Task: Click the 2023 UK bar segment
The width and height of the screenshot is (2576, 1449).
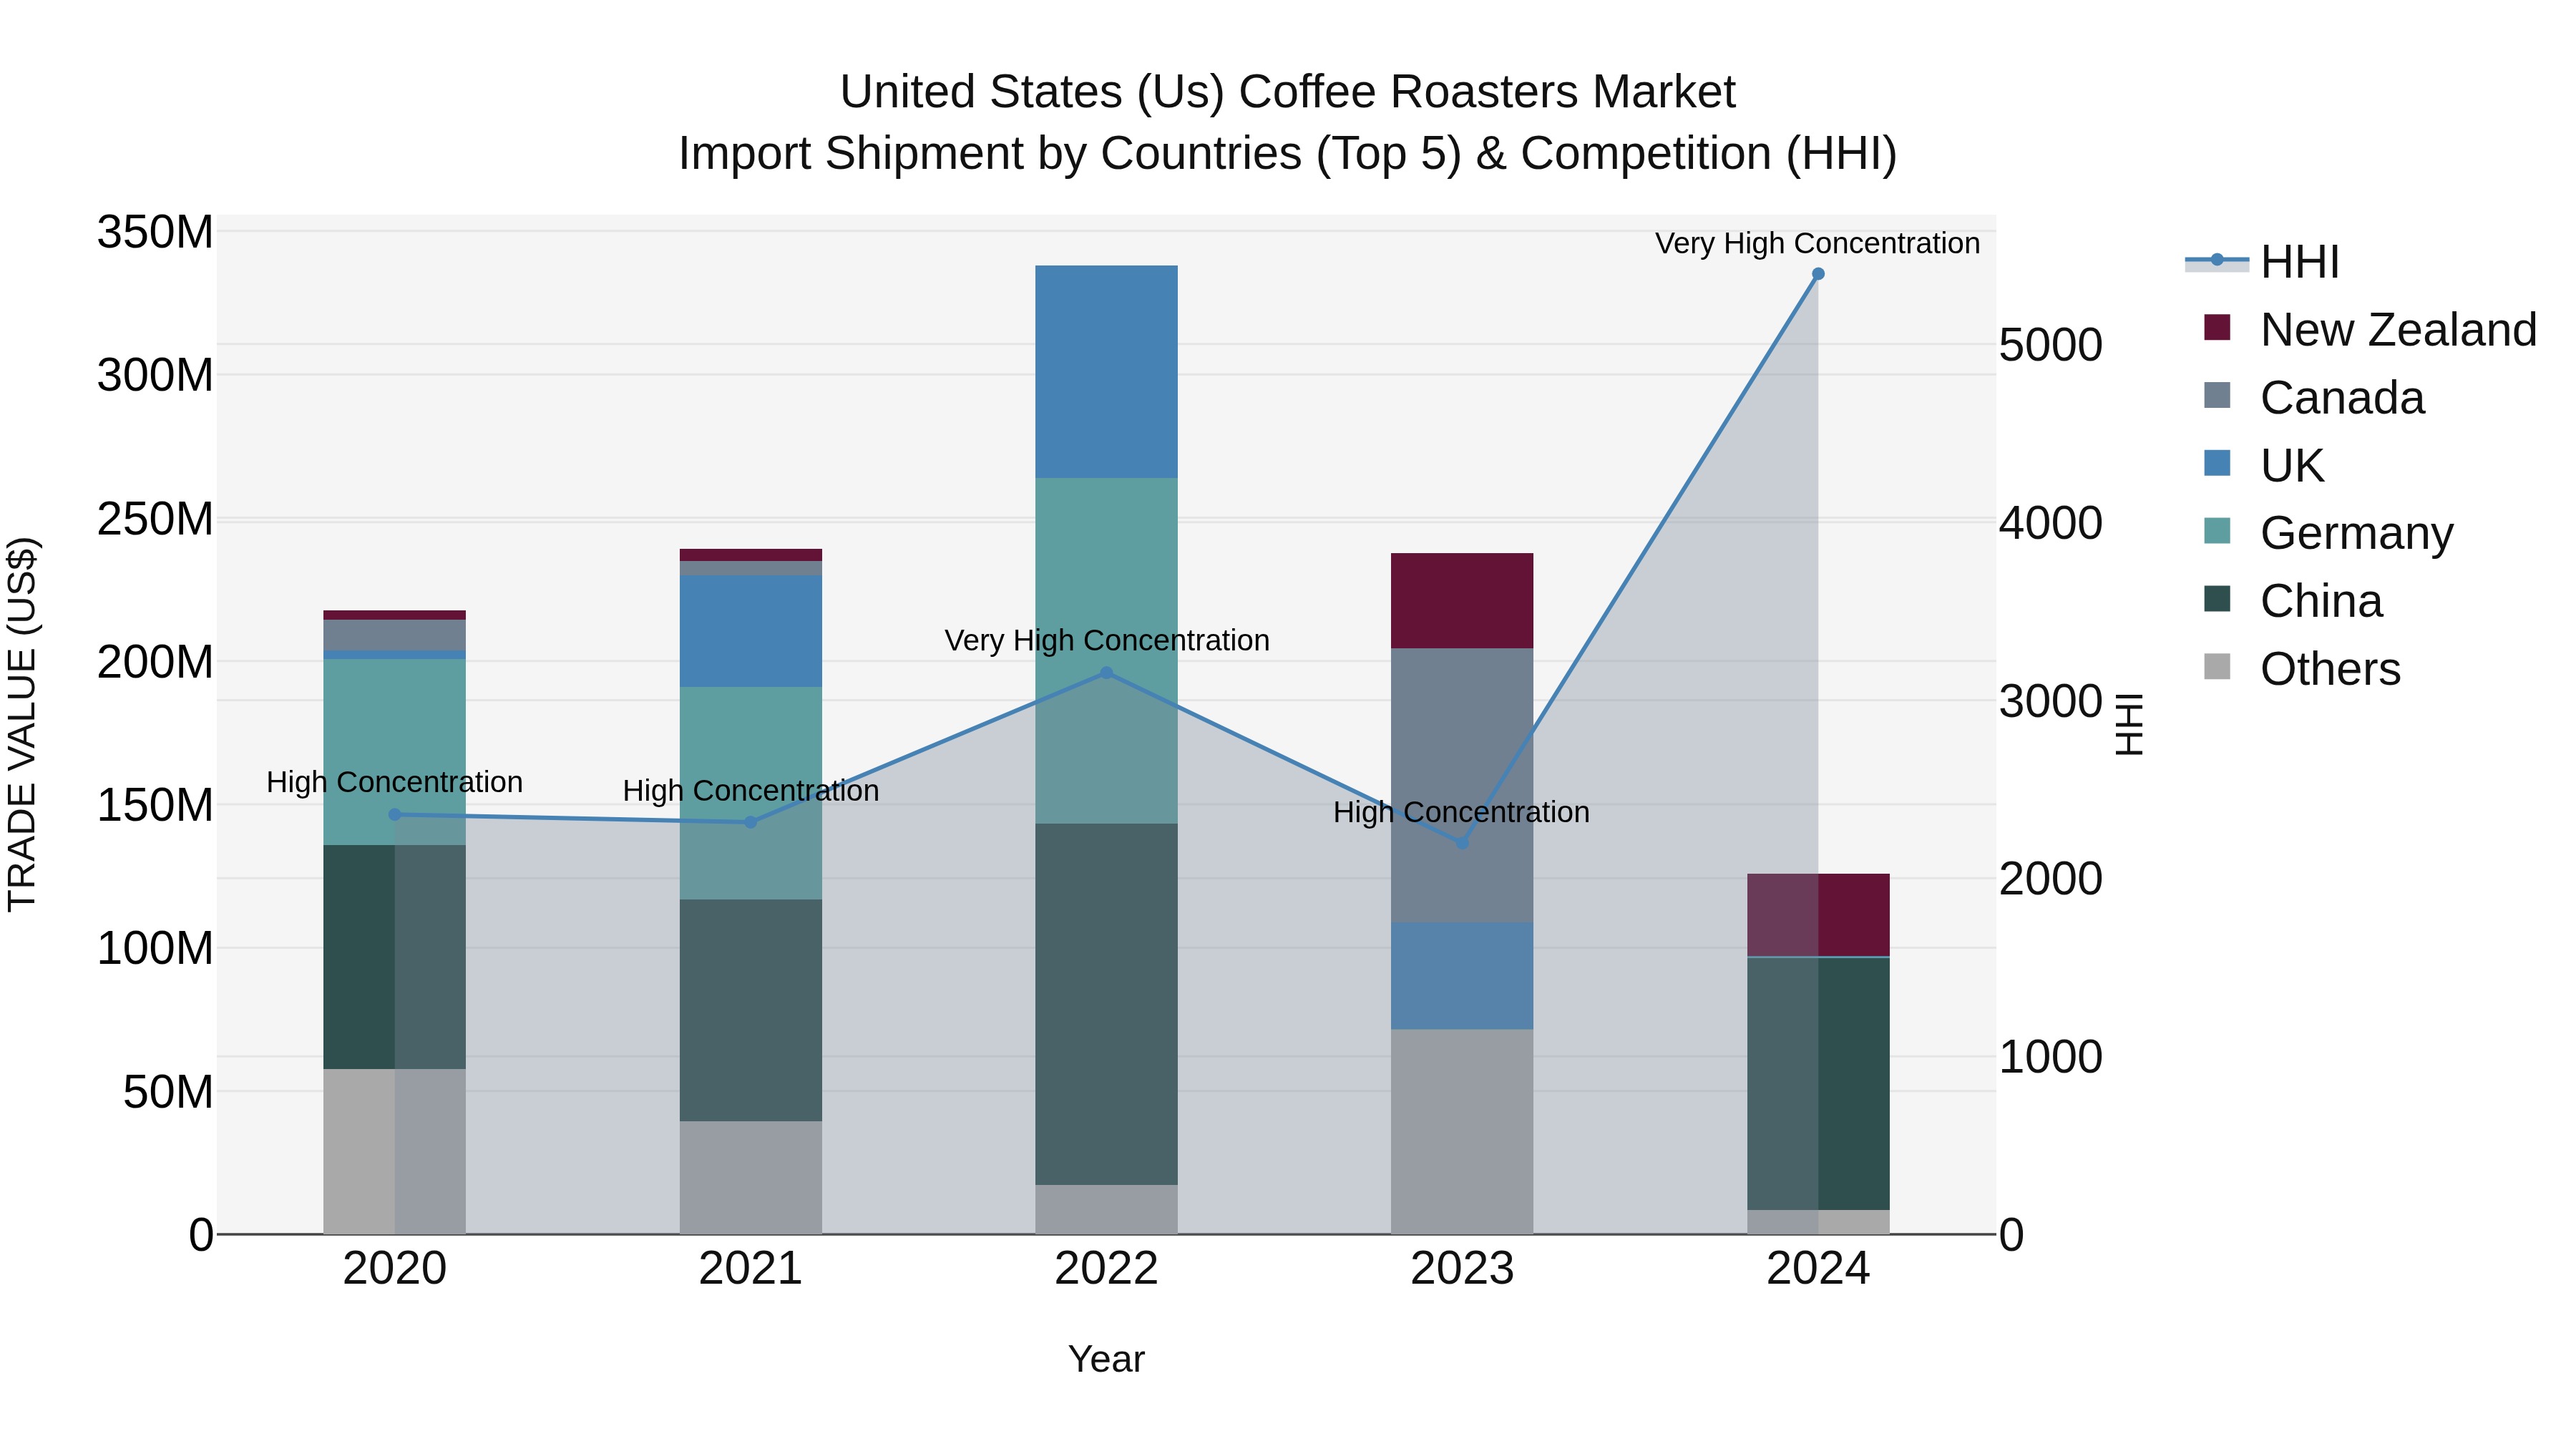Action: [x=1462, y=976]
